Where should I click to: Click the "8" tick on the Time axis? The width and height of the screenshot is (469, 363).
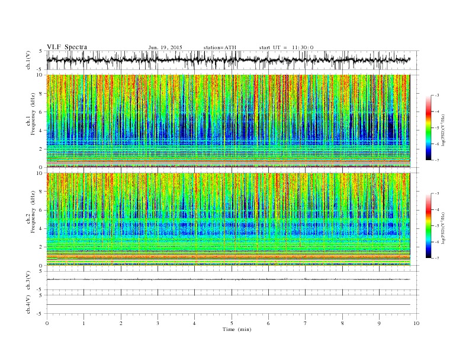(342, 323)
